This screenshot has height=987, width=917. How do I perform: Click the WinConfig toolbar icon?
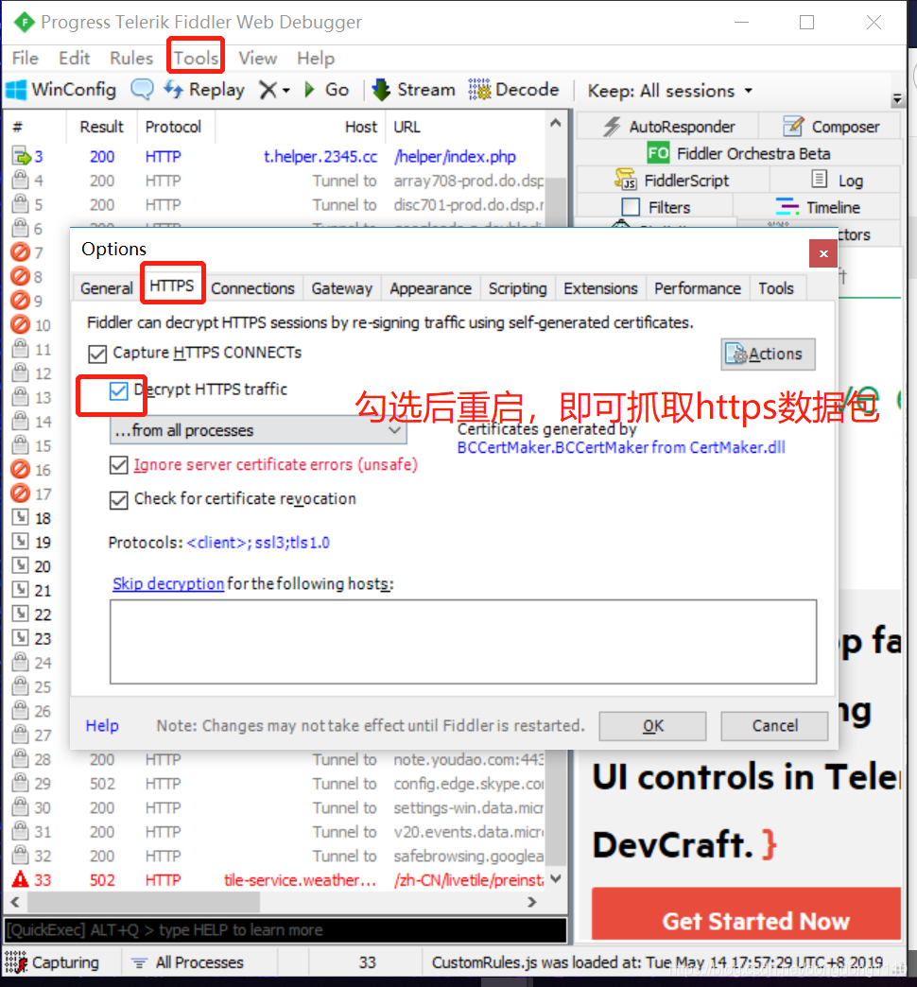(x=16, y=90)
